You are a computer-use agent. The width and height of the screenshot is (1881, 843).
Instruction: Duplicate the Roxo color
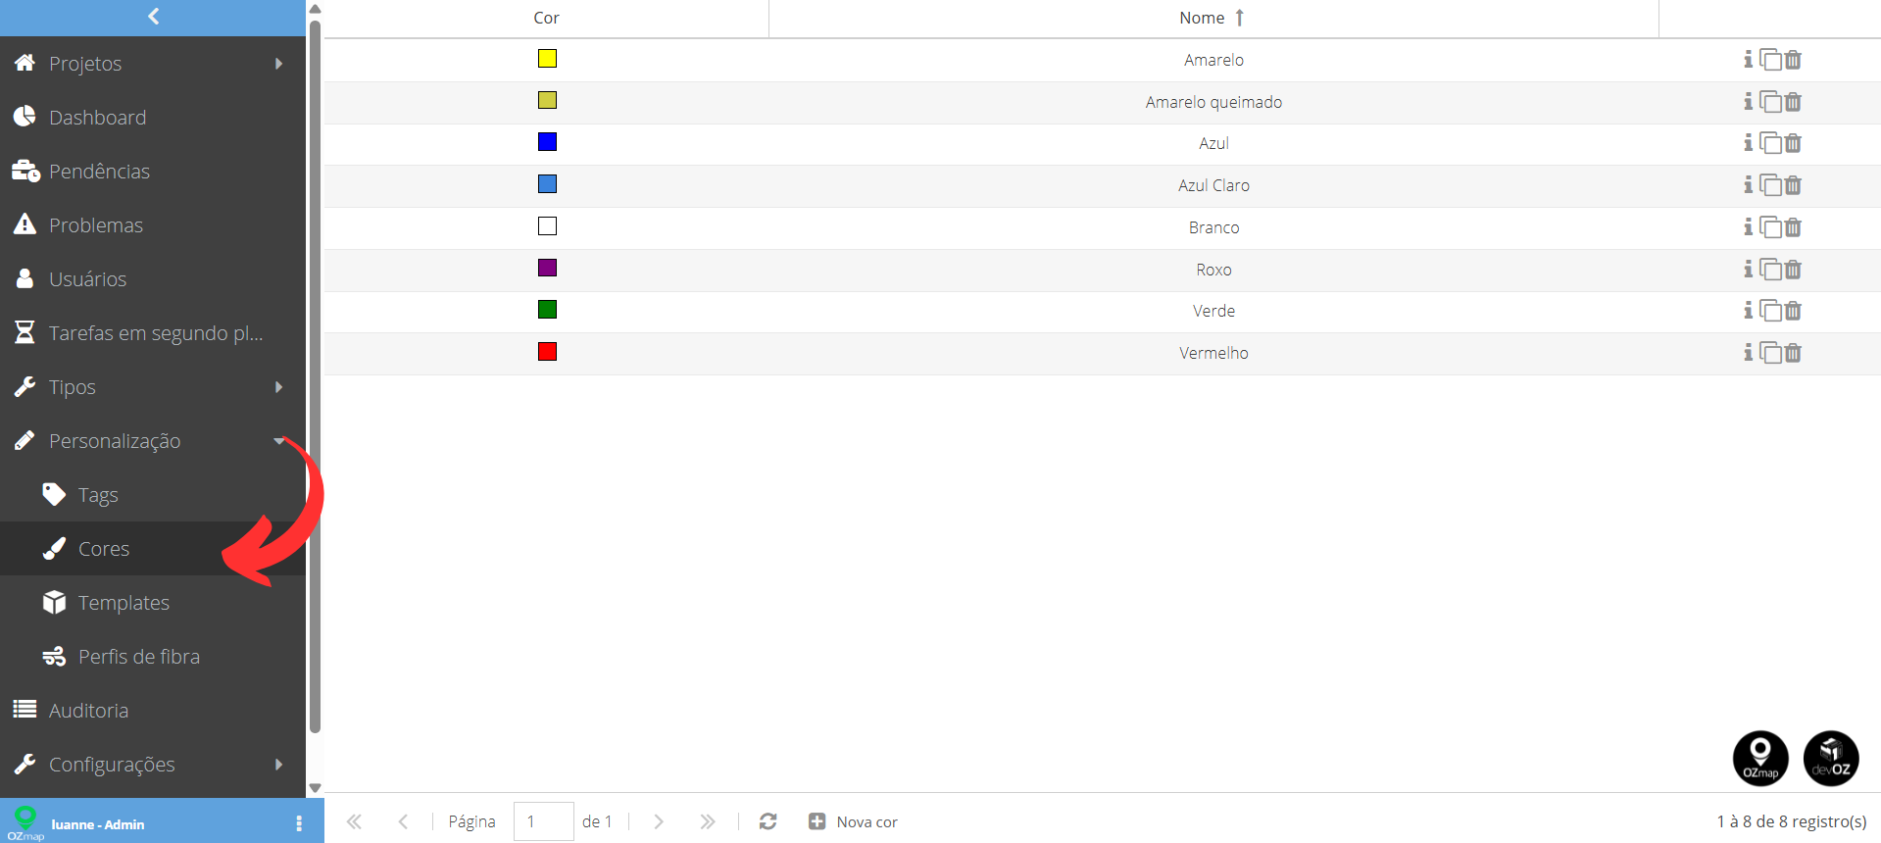[x=1770, y=270]
